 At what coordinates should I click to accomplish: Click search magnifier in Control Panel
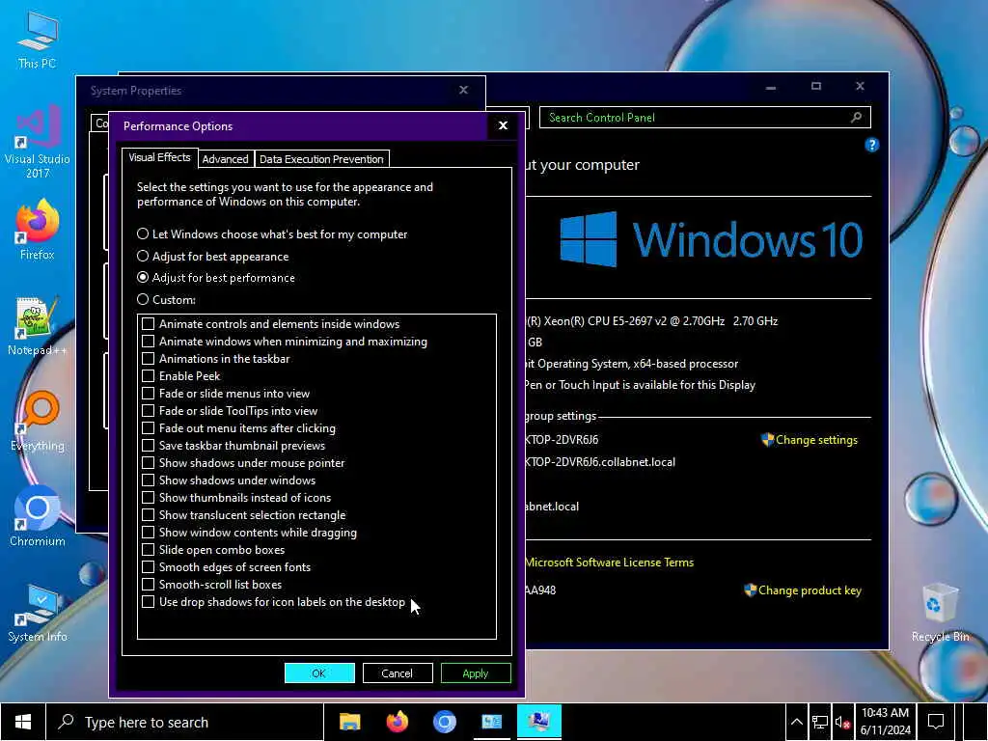pyautogui.click(x=857, y=117)
